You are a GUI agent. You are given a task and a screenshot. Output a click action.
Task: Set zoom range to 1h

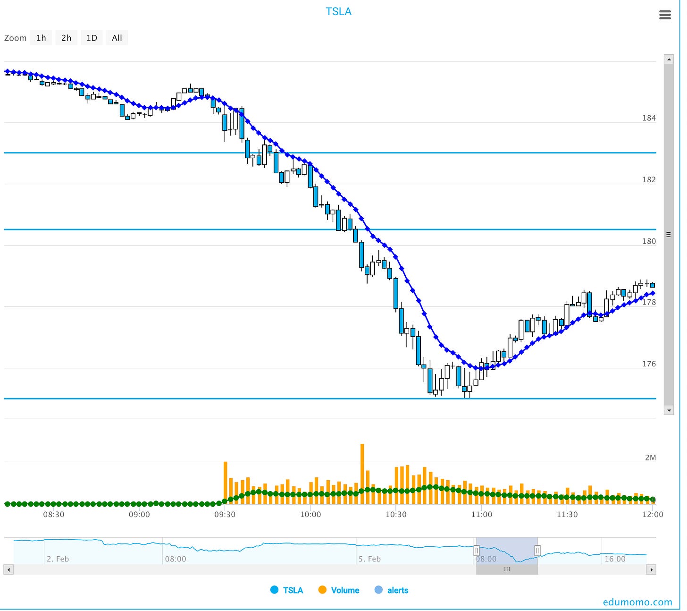(x=41, y=38)
